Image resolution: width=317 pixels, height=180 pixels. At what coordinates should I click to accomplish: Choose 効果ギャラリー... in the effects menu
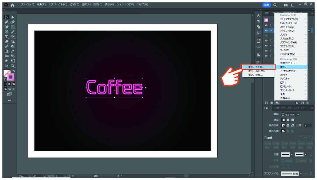(291, 63)
